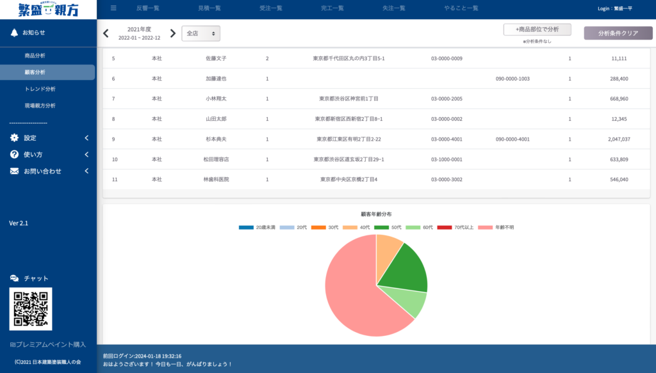Select トレンド分析 in the sidebar
656x373 pixels.
click(x=40, y=89)
